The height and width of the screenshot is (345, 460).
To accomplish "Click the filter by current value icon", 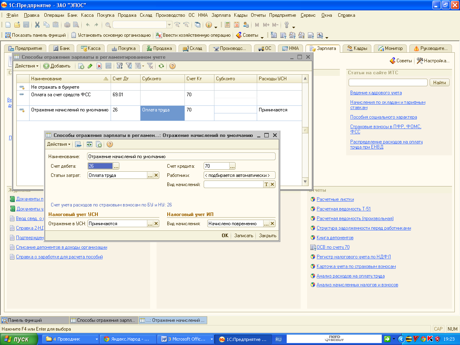I will [x=129, y=66].
